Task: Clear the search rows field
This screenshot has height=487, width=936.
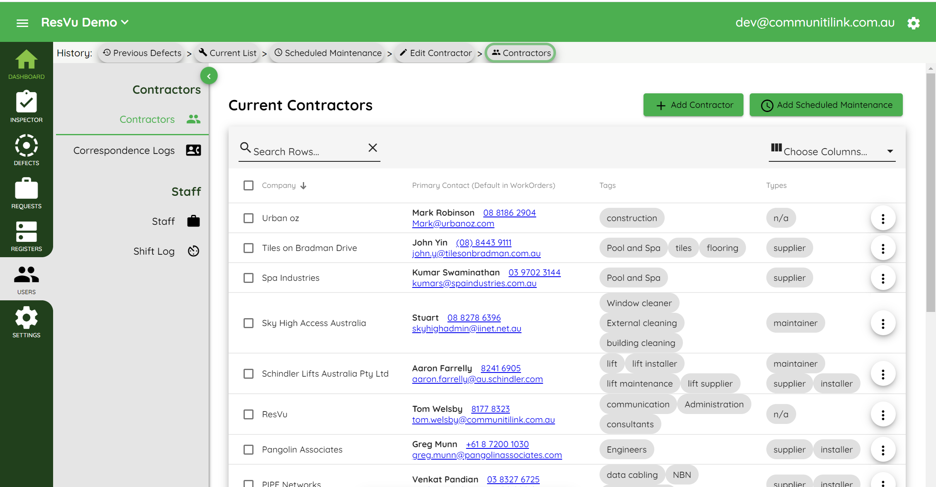Action: [373, 148]
